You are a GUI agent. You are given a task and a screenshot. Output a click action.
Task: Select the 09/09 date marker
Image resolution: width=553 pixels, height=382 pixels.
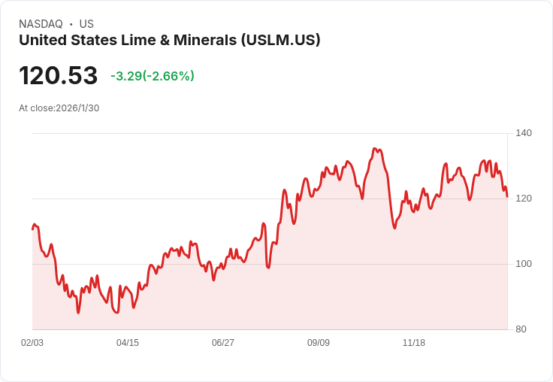click(x=319, y=343)
